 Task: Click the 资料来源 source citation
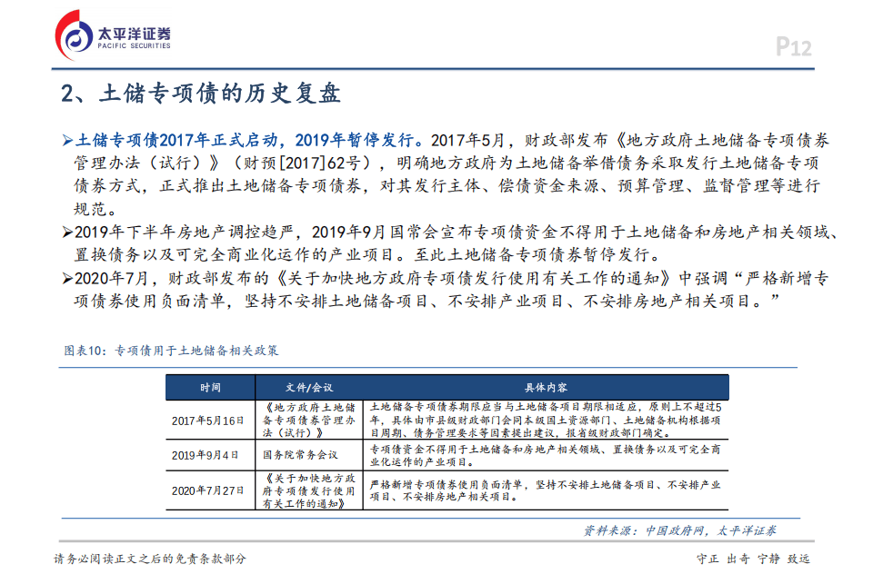(x=679, y=530)
